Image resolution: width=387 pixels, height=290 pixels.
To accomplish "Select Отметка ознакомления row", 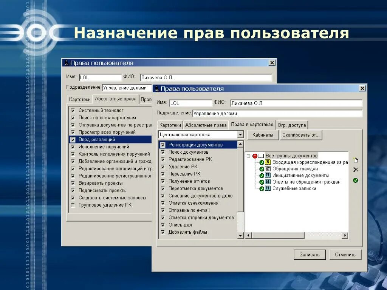I will pos(198,203).
